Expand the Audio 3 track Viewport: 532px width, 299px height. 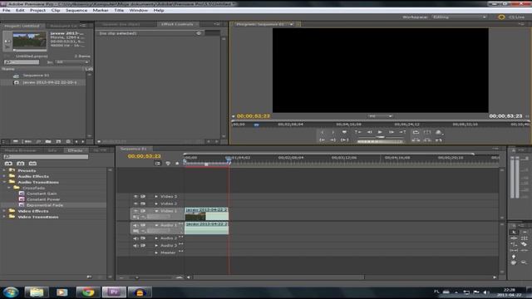click(156, 246)
